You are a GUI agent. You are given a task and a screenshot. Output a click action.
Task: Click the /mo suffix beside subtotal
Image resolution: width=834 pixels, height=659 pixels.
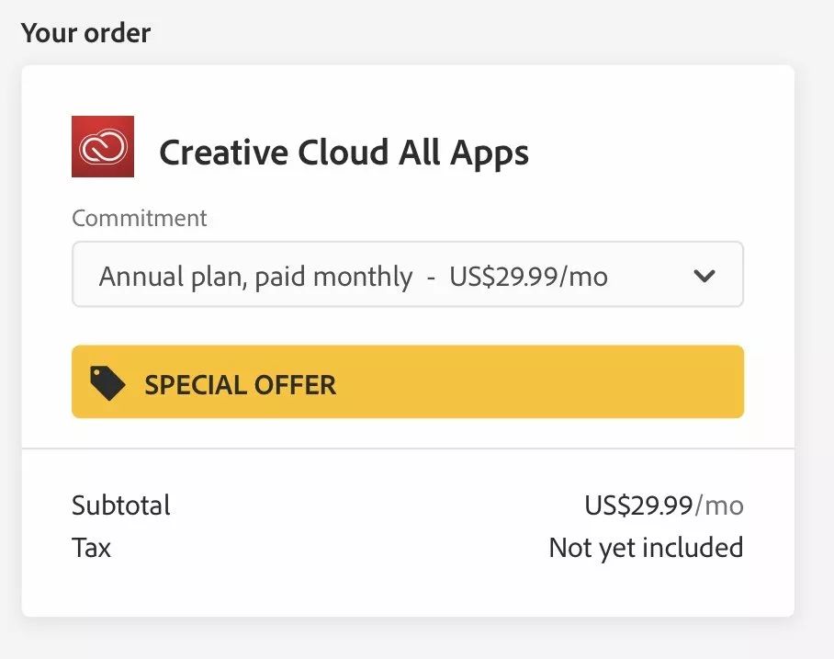[x=719, y=505]
